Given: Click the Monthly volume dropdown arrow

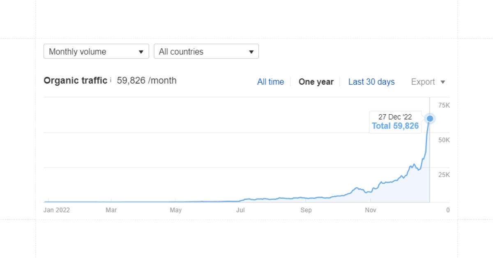Looking at the screenshot, I should pos(141,52).
